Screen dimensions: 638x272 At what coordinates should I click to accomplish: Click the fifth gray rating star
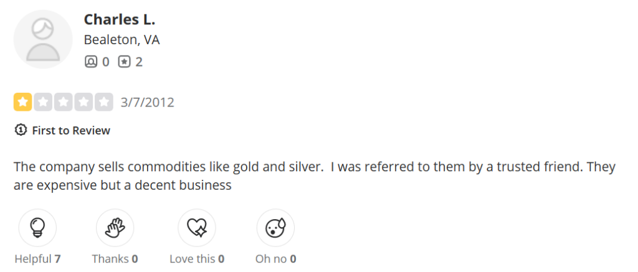coord(103,102)
